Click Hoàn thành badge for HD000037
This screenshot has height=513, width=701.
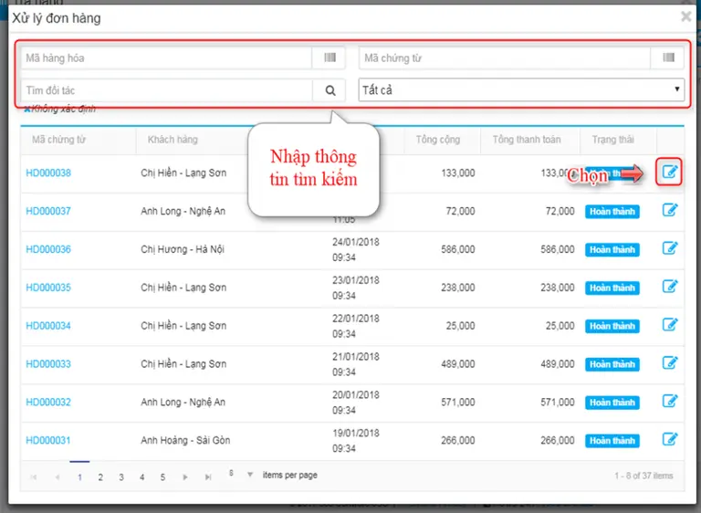(612, 212)
